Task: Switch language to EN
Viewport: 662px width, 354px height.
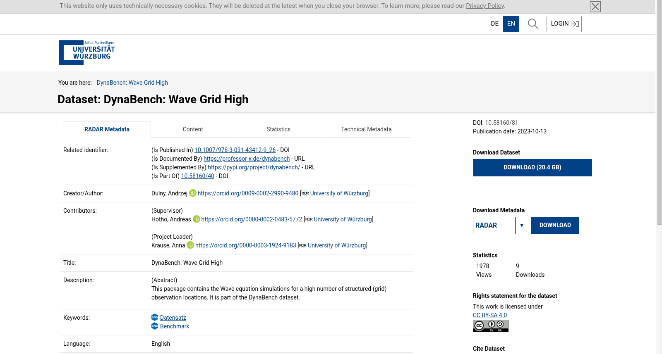Action: 511,24
